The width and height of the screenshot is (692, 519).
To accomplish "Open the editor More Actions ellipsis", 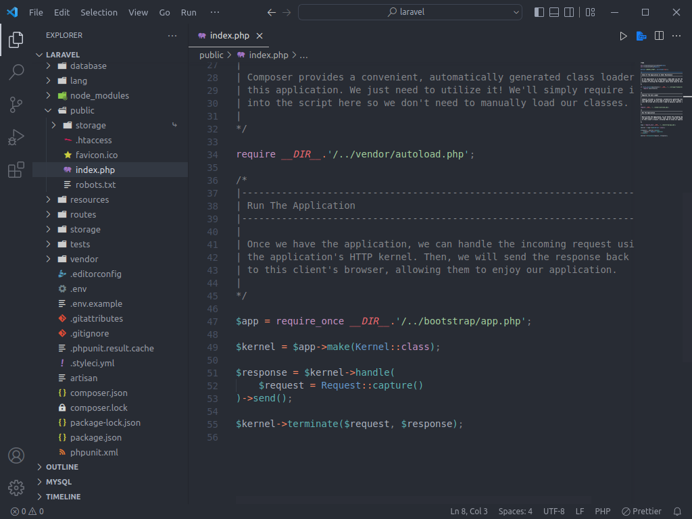I will tap(676, 36).
